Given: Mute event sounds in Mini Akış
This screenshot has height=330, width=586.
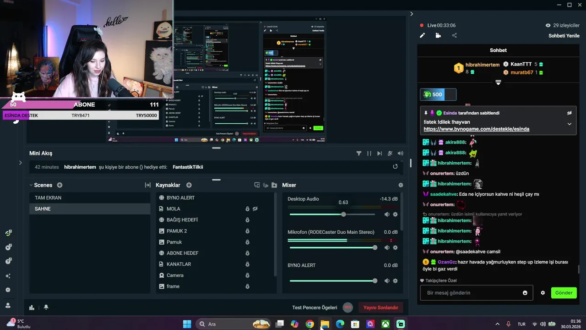Looking at the screenshot, I should (x=390, y=154).
